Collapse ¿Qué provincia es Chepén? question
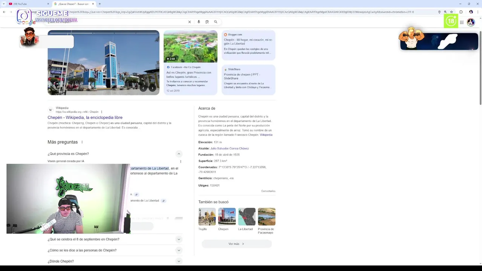This screenshot has width=482, height=271. [179, 154]
